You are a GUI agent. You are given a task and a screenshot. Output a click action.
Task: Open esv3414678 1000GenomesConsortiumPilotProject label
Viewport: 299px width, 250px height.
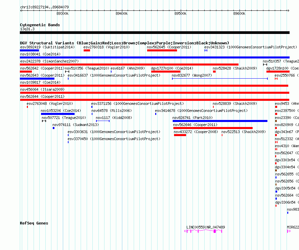201,111
